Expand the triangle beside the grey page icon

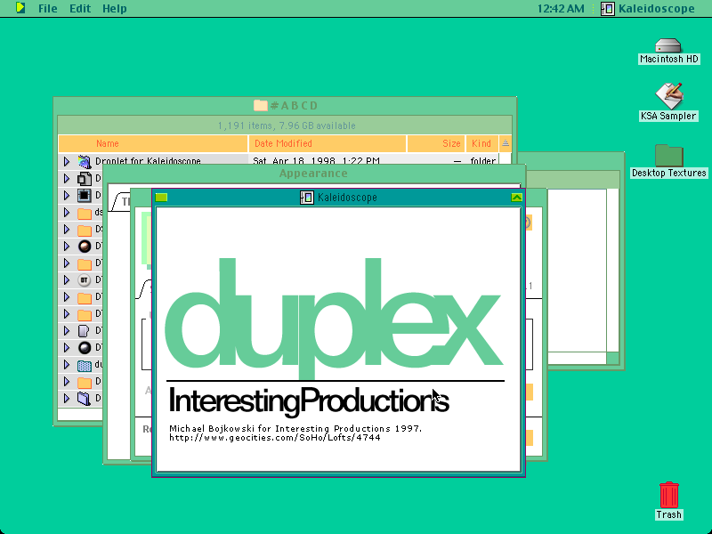point(66,330)
